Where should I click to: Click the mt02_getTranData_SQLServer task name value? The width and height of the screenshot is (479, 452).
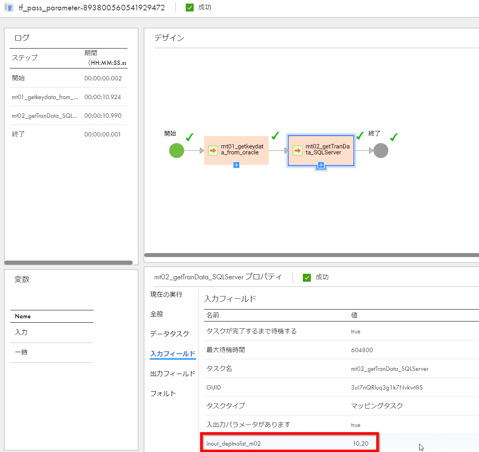(390, 369)
